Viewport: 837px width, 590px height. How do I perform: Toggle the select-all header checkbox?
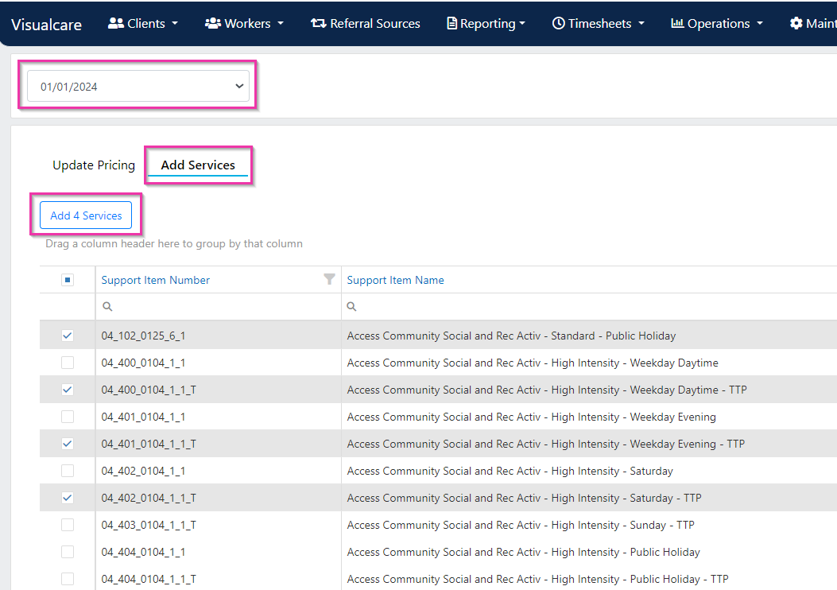pyautogui.click(x=68, y=280)
